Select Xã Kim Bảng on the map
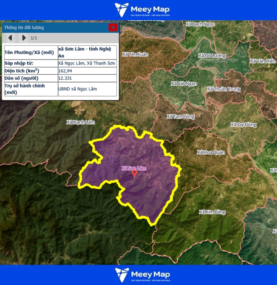 [212, 212]
